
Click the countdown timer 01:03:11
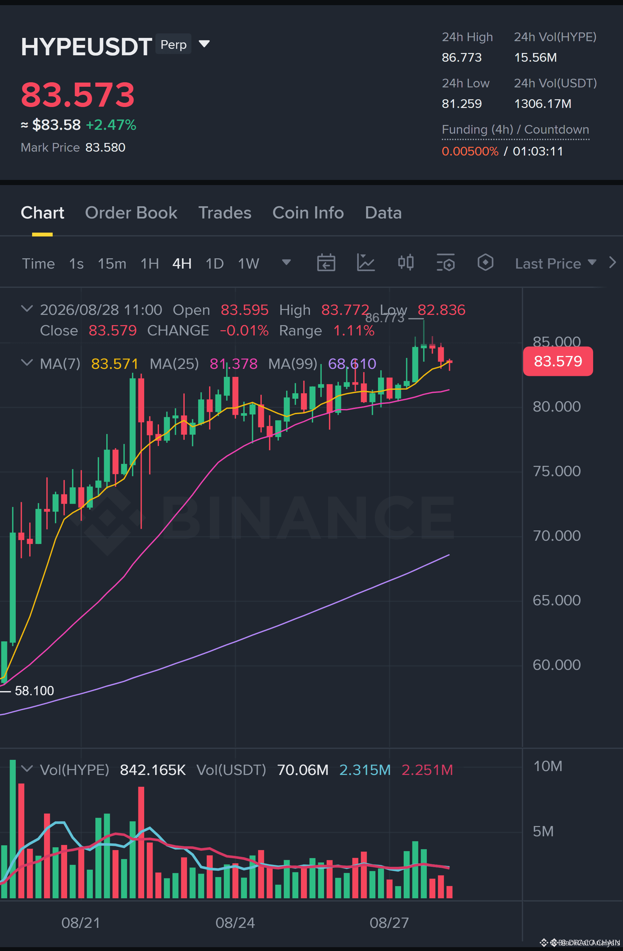[x=538, y=151]
